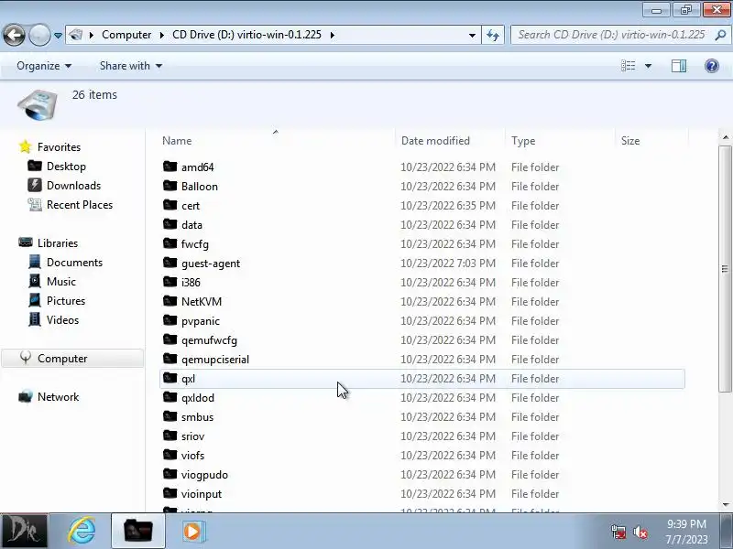Select the qxl folder name

(x=188, y=379)
